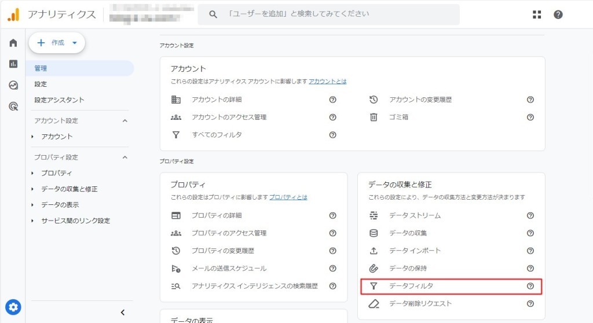Collapse the プロパティ設定 section chevron
The image size is (593, 323).
(125, 157)
